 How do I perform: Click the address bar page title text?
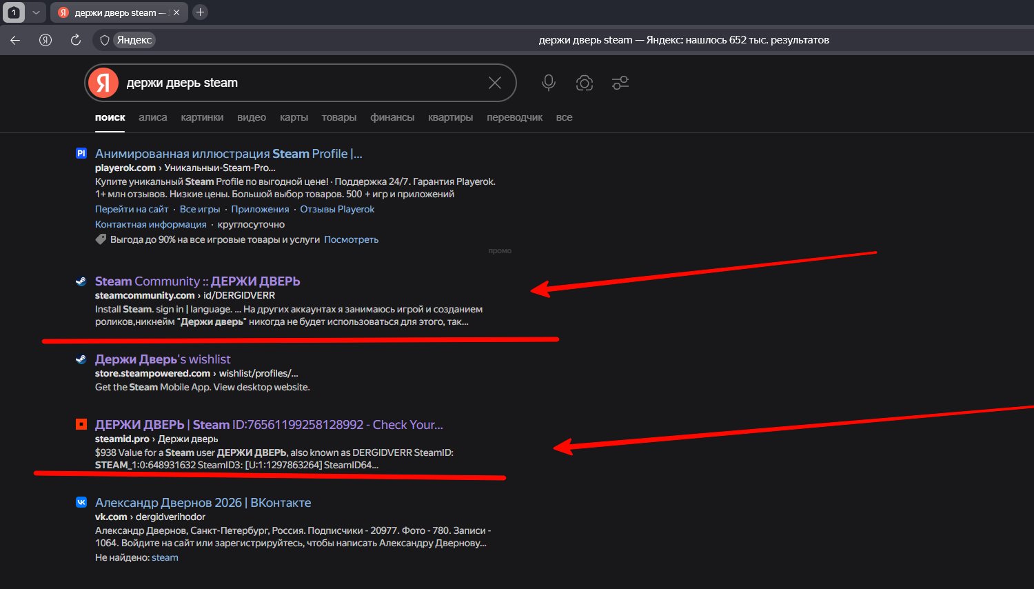coord(684,40)
